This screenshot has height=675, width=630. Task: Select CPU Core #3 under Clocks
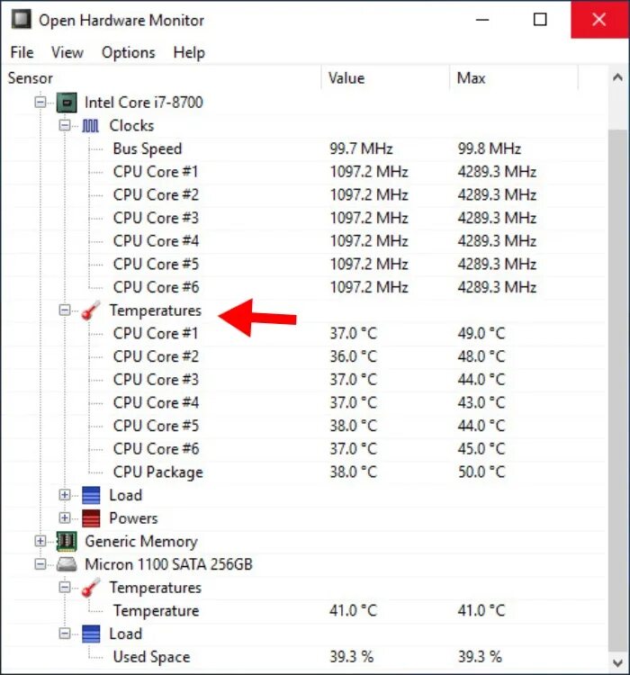coord(305,219)
